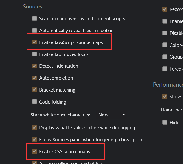This screenshot has height=164, width=183.
Task: Toggle Automatically reveal files in sidebar
Action: click(34, 31)
